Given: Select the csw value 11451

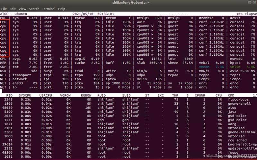Looking at the screenshot, I should pyautogui.click(x=156, y=59).
